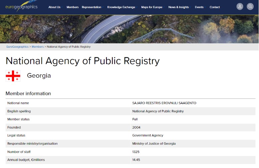
Task: Click the 'Annual budget, €millions' label
Action: point(26,160)
